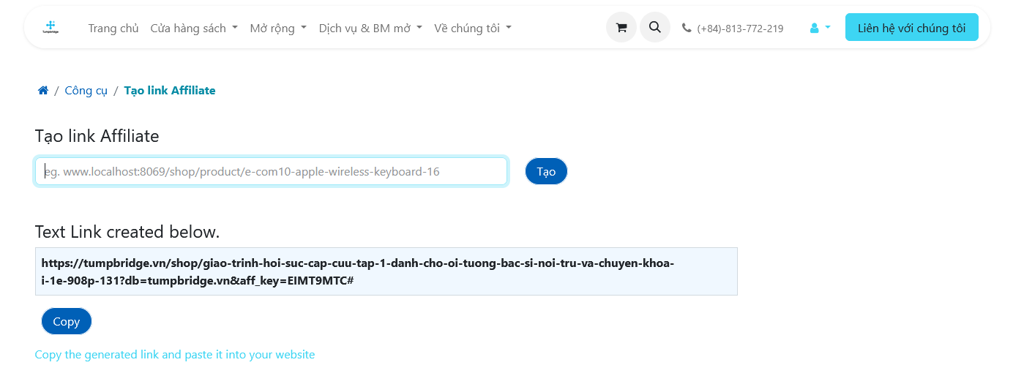This screenshot has width=1013, height=376.
Task: Expand the Cửa hàng sách dropdown
Action: pos(194,28)
